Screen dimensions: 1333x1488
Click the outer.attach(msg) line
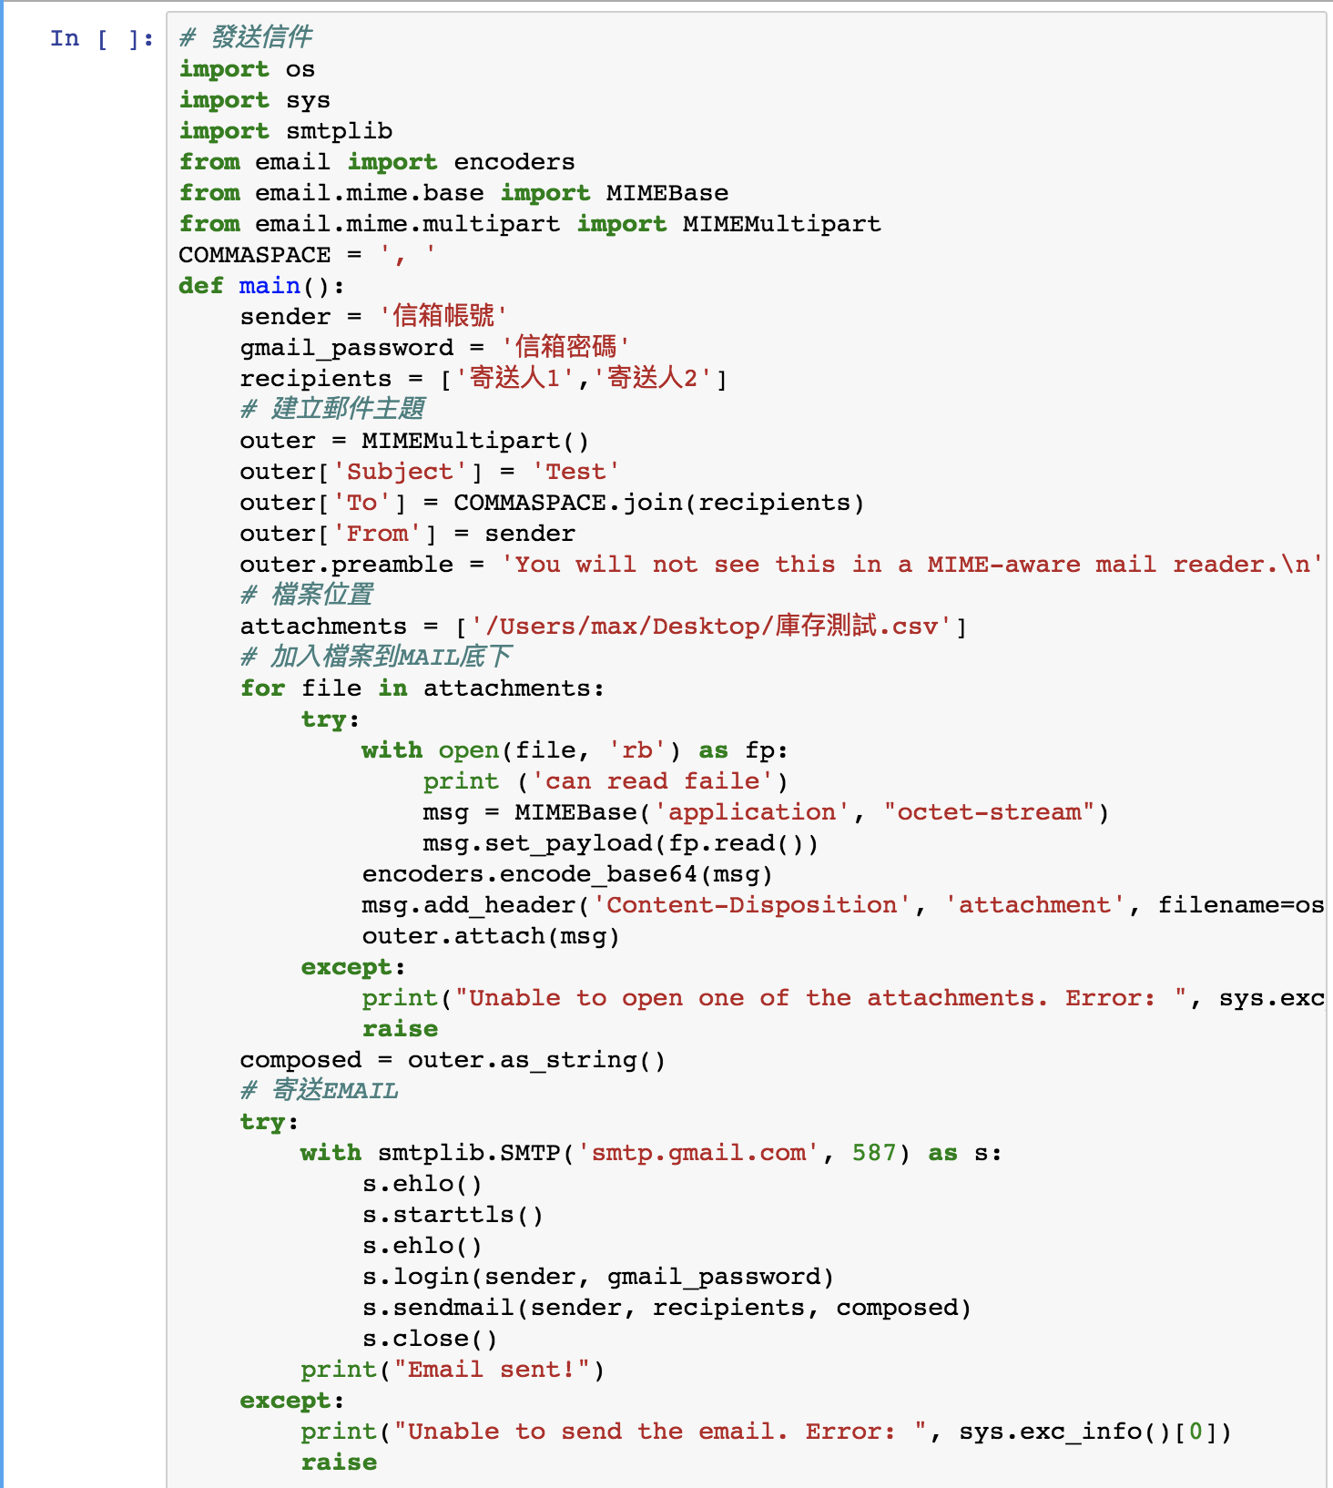(x=491, y=936)
